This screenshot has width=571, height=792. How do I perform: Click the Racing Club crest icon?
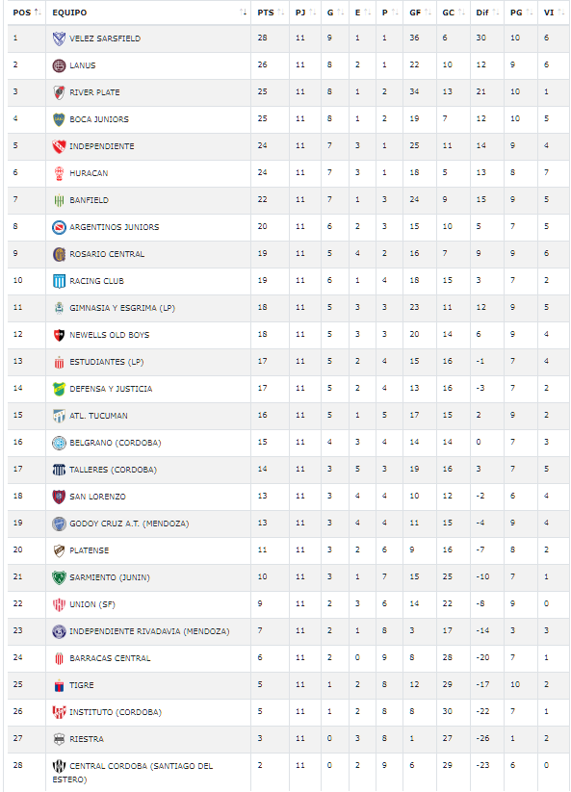(x=59, y=281)
